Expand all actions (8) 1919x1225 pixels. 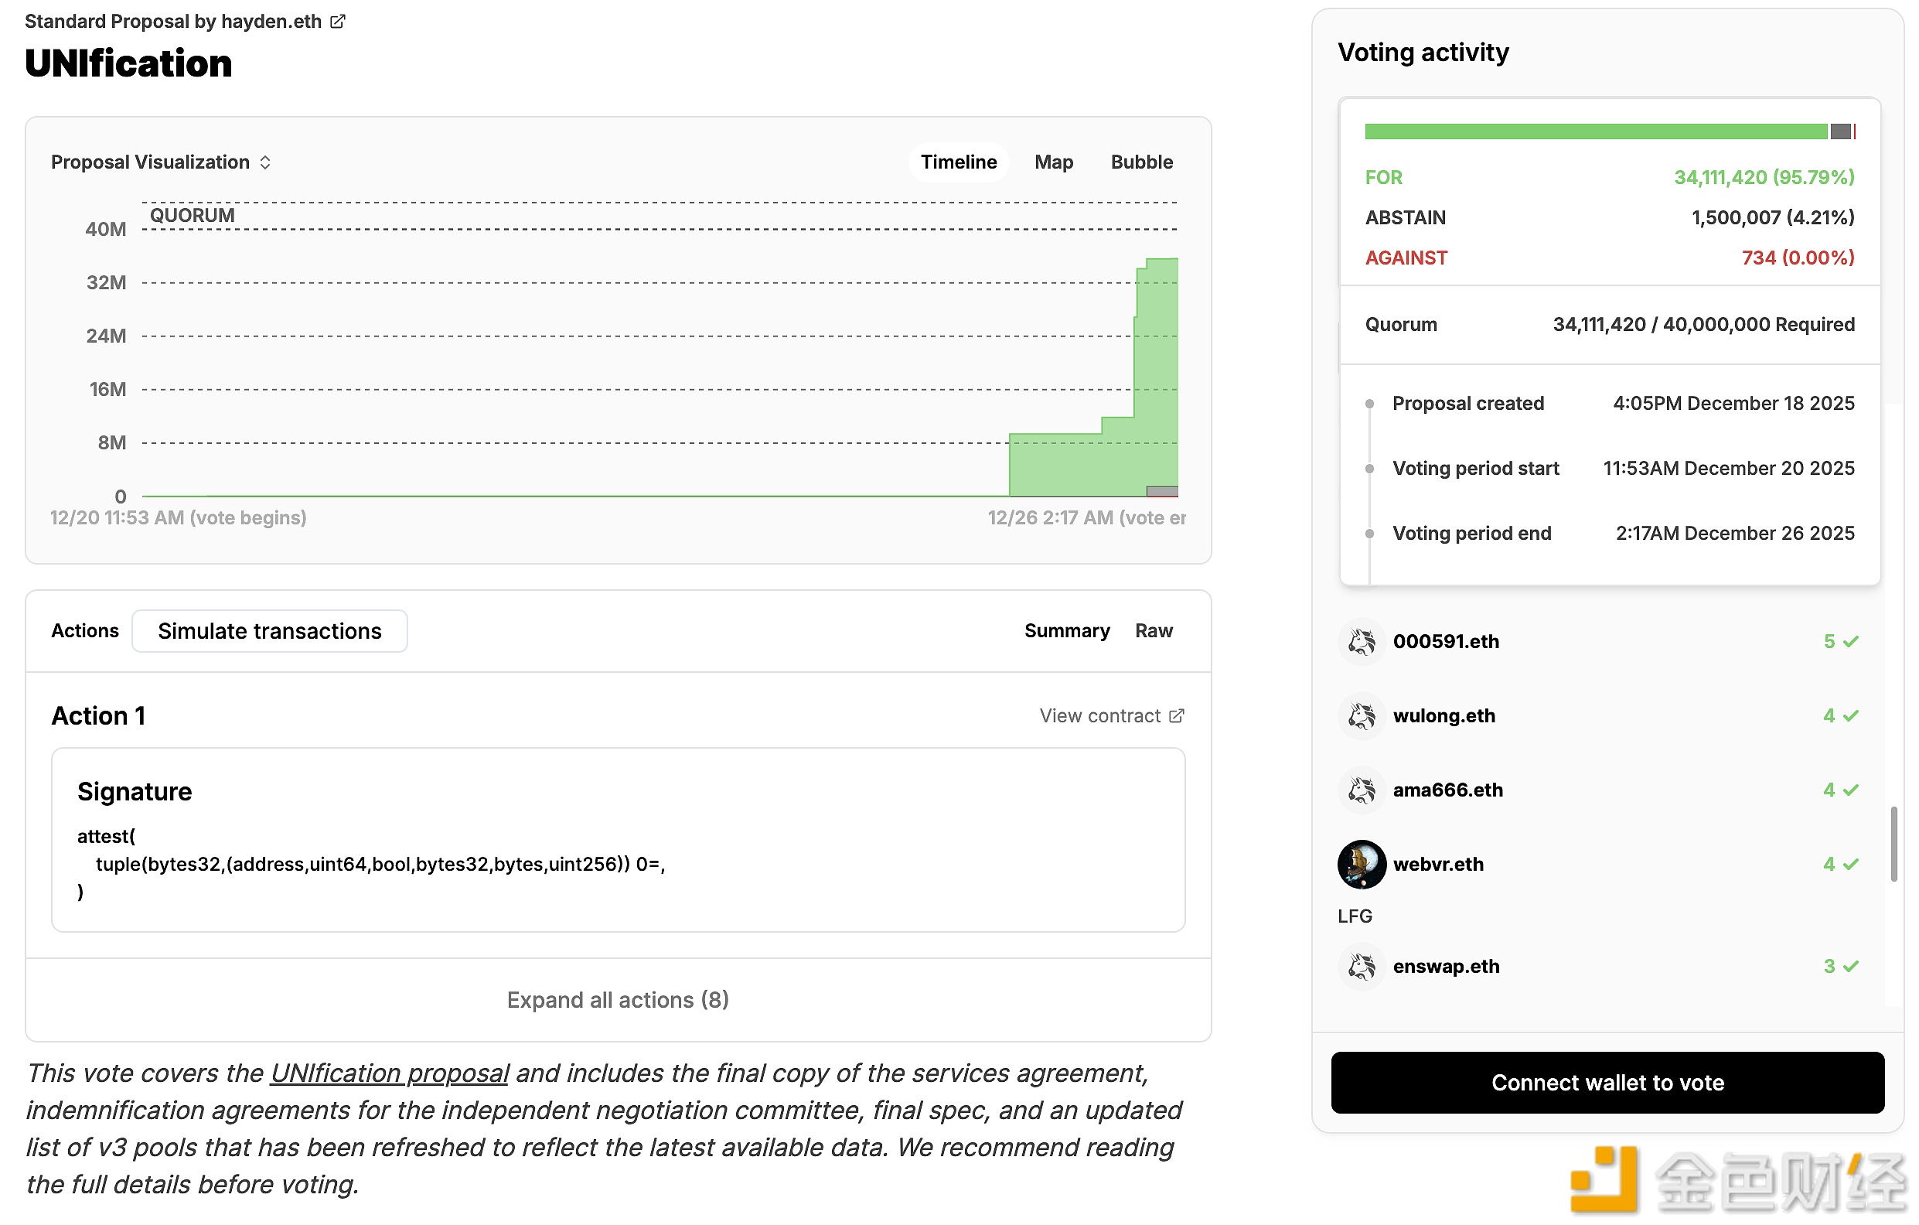[x=618, y=999]
